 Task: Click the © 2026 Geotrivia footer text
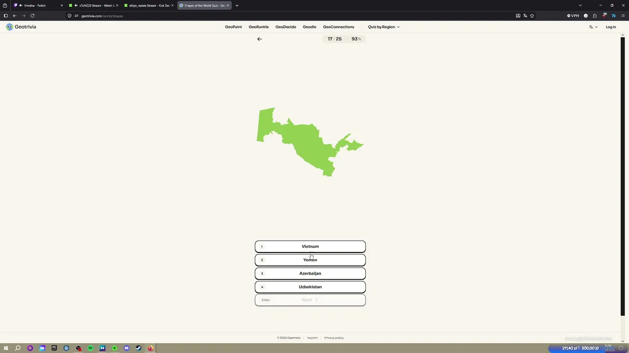(288, 338)
